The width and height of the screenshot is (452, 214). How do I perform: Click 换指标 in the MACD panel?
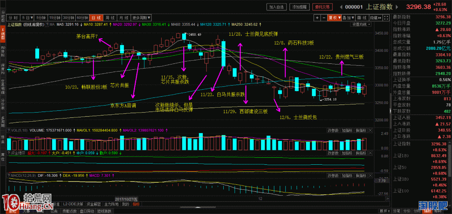click(361, 175)
